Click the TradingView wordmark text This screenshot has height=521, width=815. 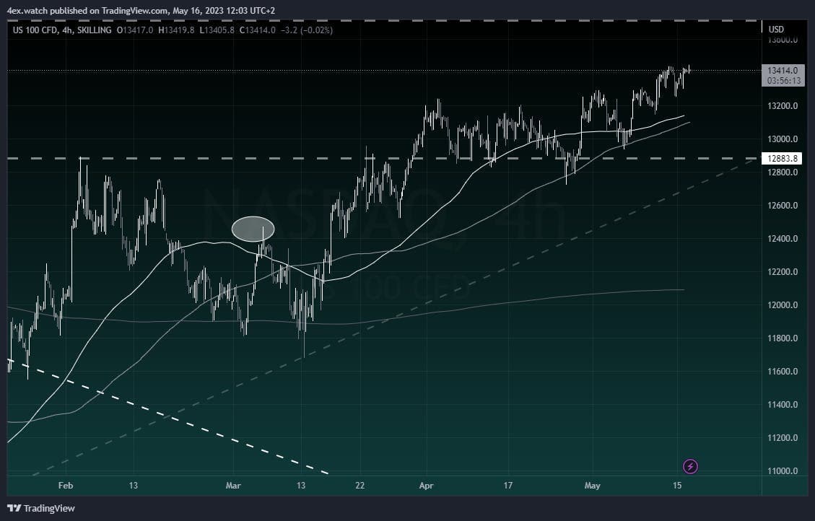click(49, 508)
